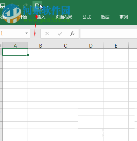Open the 插入 ribbon tab
Image resolution: width=137 pixels, height=141 pixels.
click(x=41, y=17)
